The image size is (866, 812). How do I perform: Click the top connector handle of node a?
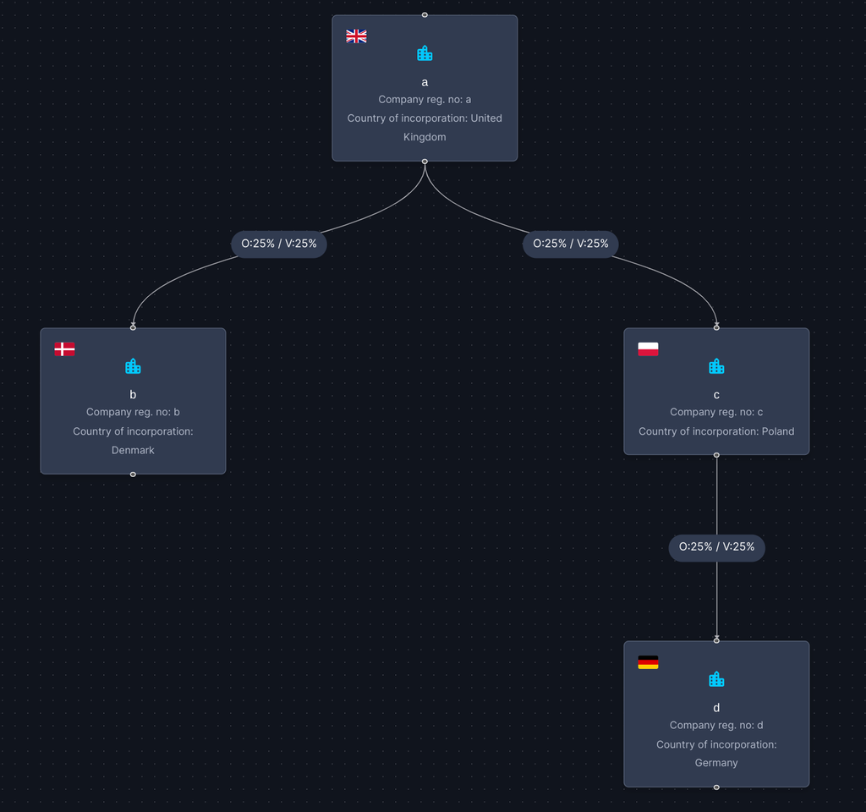(425, 15)
